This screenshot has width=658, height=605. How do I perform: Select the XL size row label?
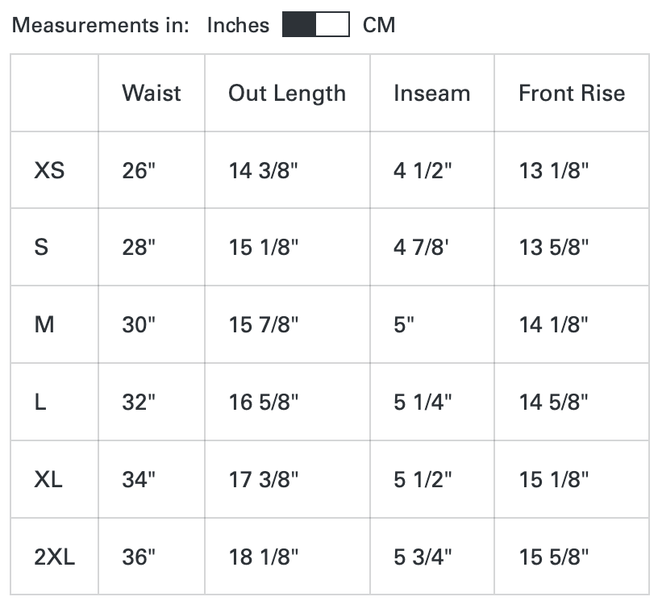point(48,479)
